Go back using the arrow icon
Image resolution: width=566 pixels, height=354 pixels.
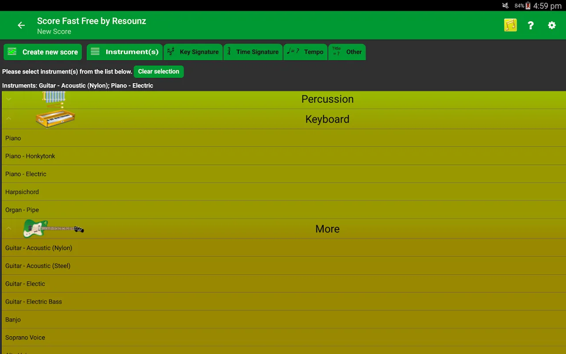tap(21, 25)
